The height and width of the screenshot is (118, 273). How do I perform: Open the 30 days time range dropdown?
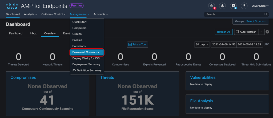(x=202, y=44)
